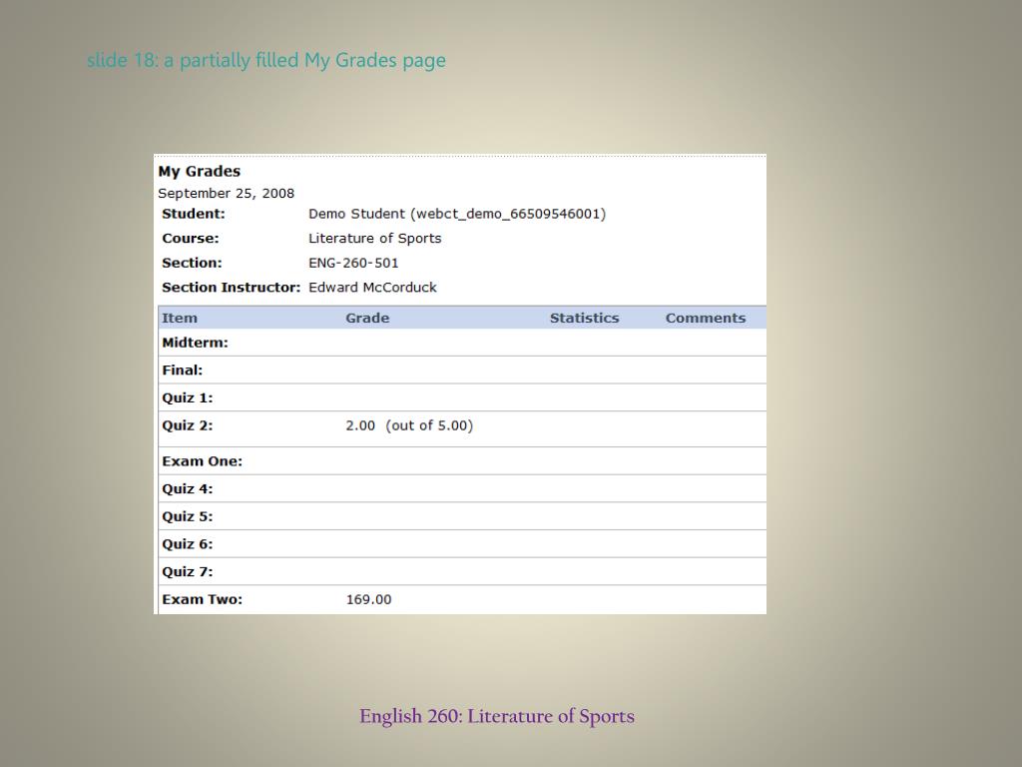Image resolution: width=1022 pixels, height=767 pixels.
Task: Click the footer 'English 260: Literature of Sports'
Action: pyautogui.click(x=497, y=716)
